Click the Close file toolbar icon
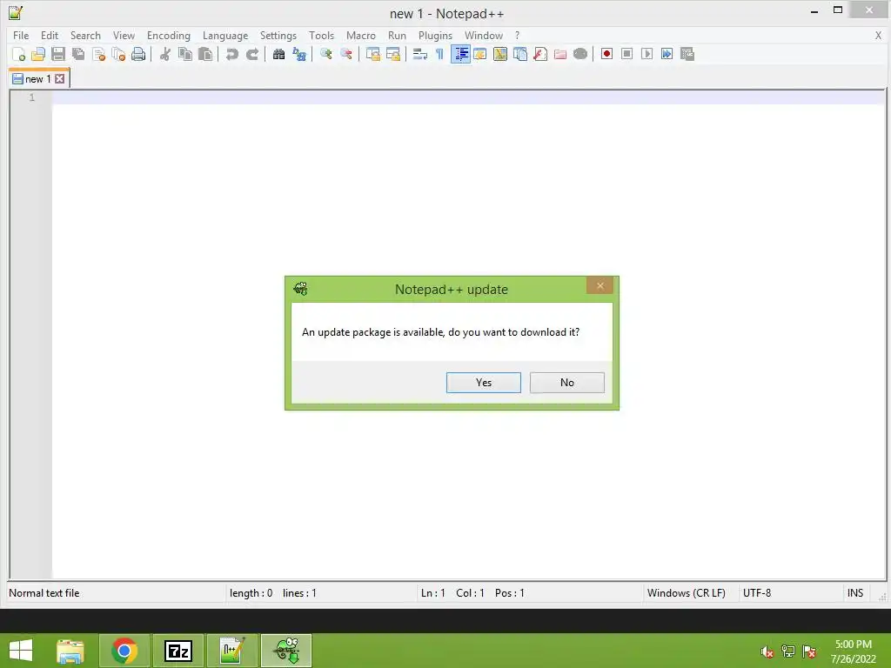Screen dimensions: 891x668 tap(98, 54)
